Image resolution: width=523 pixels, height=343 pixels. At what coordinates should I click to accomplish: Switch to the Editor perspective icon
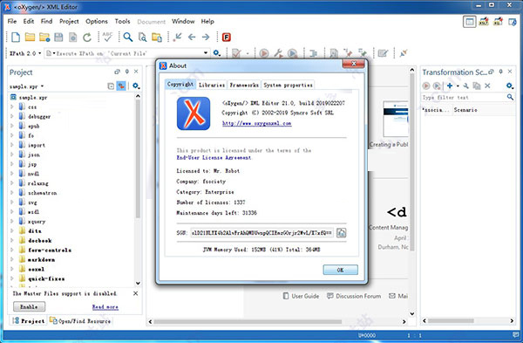point(469,22)
